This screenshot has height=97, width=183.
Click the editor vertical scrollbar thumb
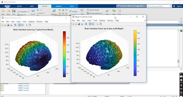[x=178, y=61]
